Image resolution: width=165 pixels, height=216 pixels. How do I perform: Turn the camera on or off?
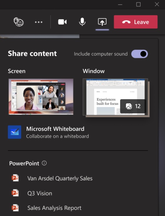click(62, 22)
